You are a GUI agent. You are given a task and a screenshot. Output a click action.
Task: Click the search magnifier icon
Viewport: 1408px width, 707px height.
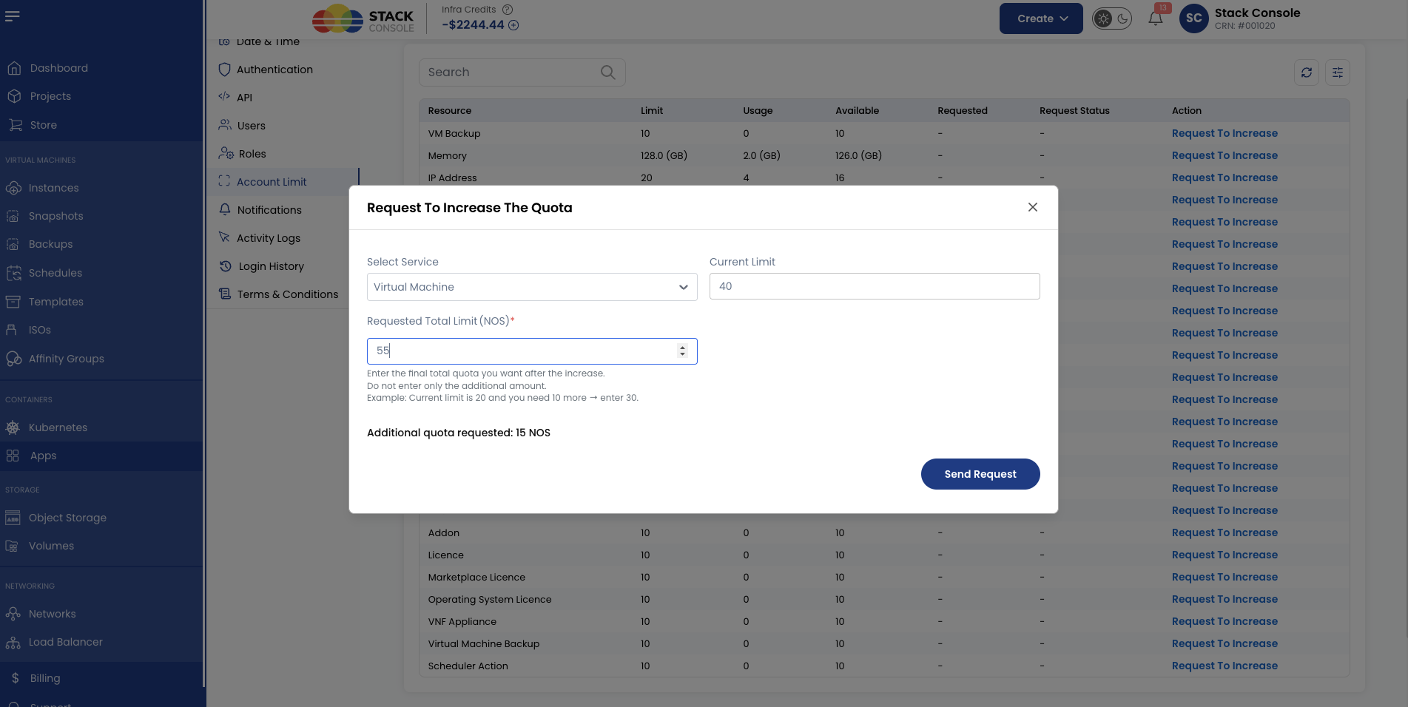(608, 72)
